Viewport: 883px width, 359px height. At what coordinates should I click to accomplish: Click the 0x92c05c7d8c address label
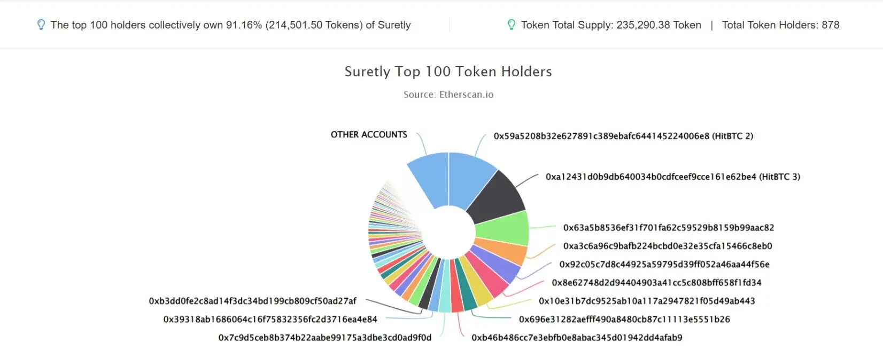coord(664,264)
